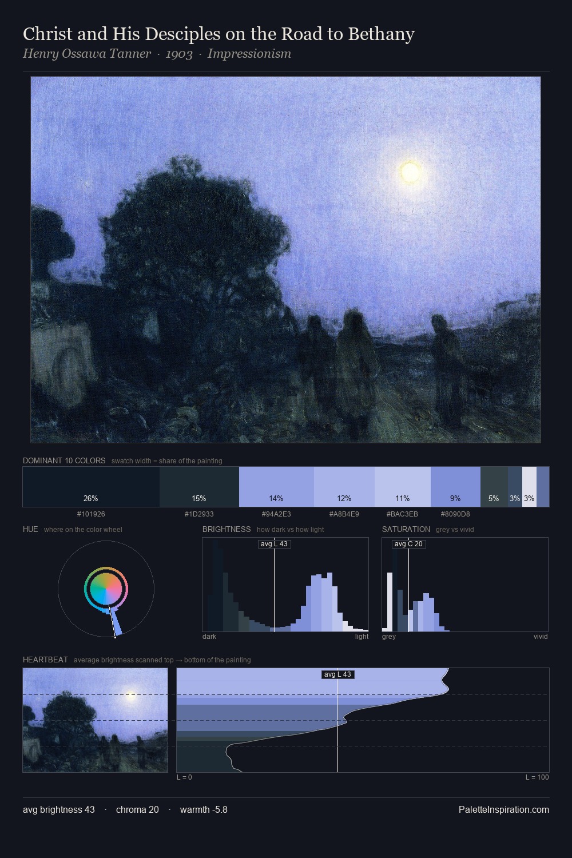This screenshot has height=858, width=572.
Task: Click the 'grey' axis label
Action: pos(389,637)
